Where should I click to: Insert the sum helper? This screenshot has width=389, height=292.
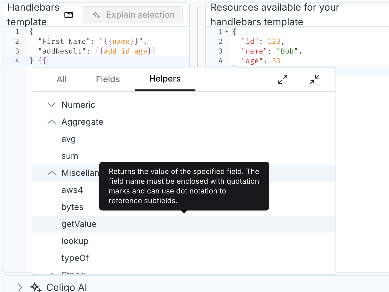tap(184, 156)
